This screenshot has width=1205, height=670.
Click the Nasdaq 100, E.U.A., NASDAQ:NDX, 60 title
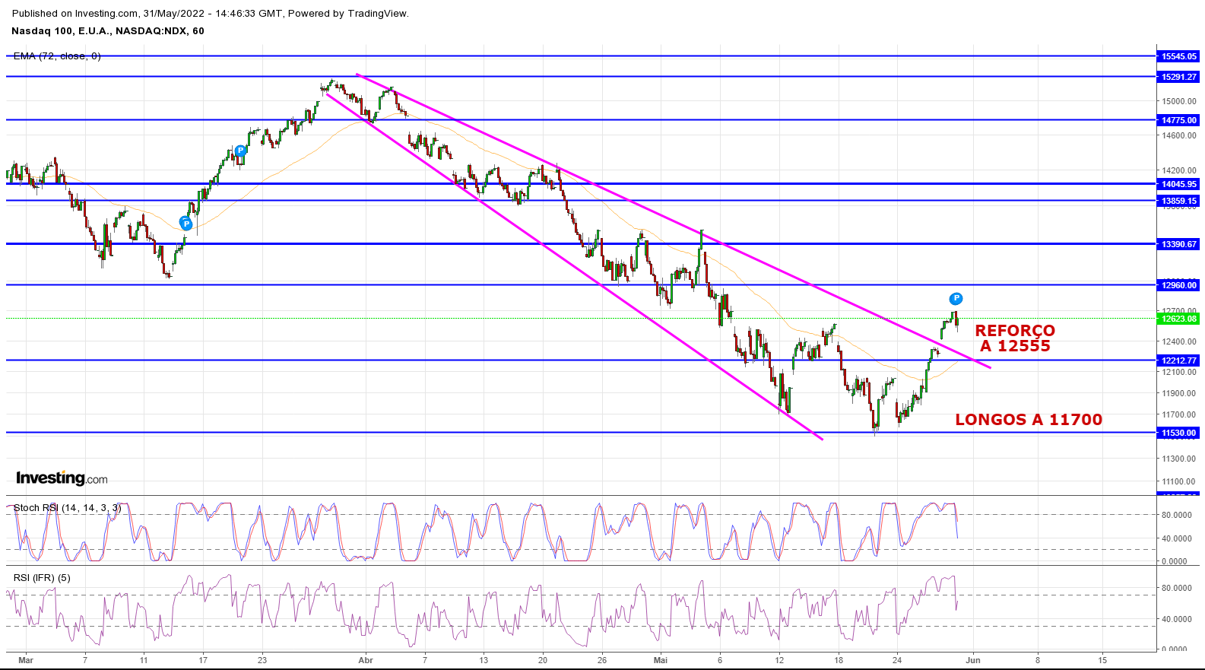pos(108,31)
